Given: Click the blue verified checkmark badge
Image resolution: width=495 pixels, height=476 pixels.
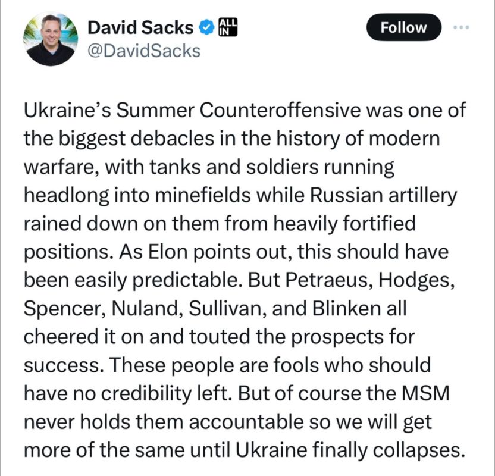Looking at the screenshot, I should tap(206, 27).
